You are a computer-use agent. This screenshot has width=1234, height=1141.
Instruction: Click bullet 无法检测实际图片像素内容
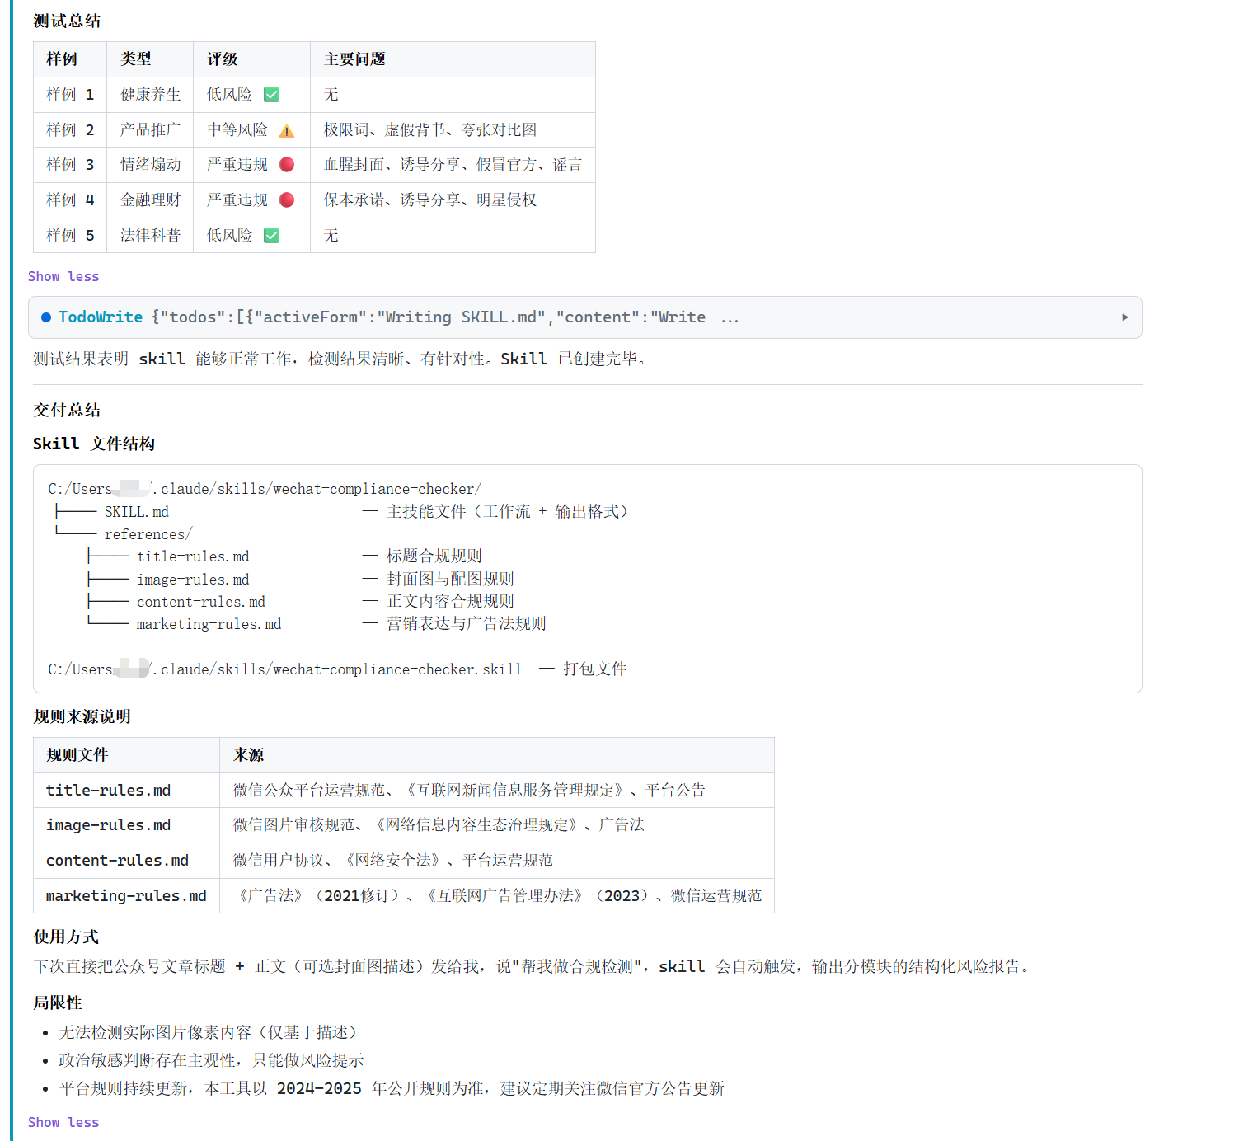click(x=209, y=1032)
